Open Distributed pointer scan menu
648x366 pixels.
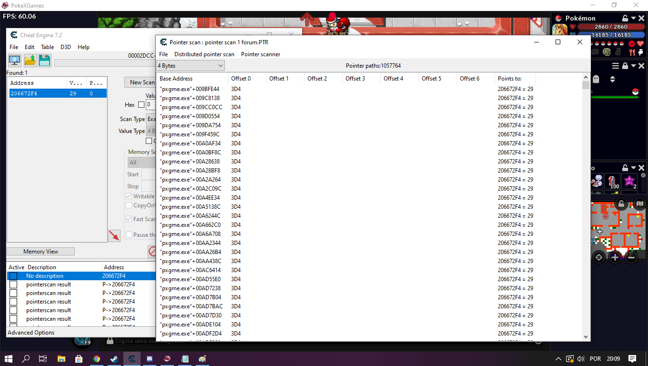click(204, 54)
